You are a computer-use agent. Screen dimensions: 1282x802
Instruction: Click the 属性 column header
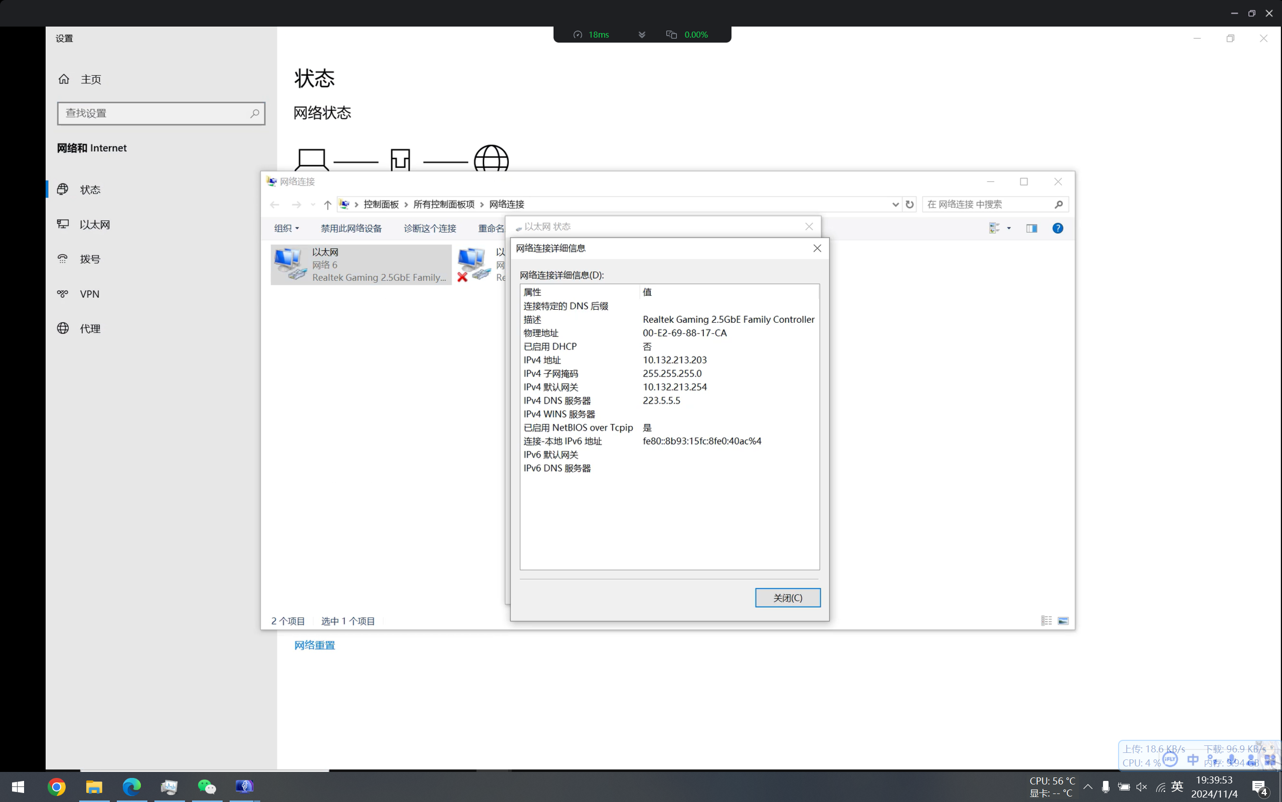pyautogui.click(x=580, y=292)
